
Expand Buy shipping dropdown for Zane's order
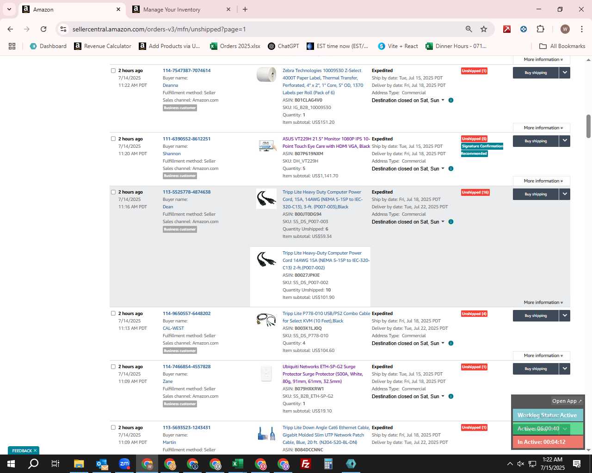[x=565, y=369]
